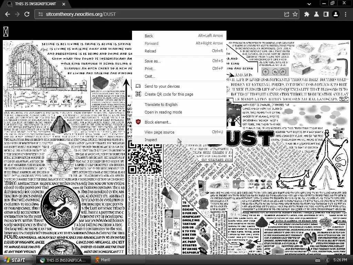Choose Send to your devices
The height and width of the screenshot is (265, 353).
point(179,86)
